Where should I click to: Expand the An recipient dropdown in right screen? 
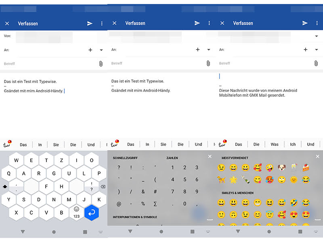317,50
